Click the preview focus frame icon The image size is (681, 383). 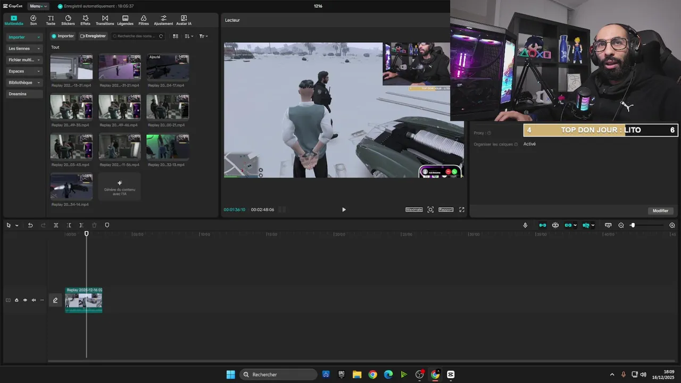(430, 210)
